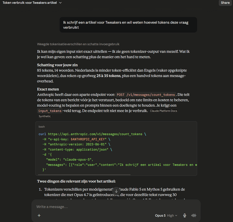Open the Opus 5 High model selector
Image resolution: width=233 pixels, height=222 pixels.
coord(166,216)
